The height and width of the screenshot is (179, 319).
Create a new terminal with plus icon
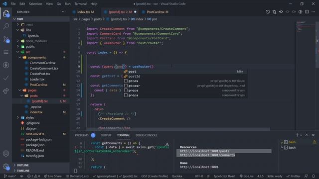297,135
